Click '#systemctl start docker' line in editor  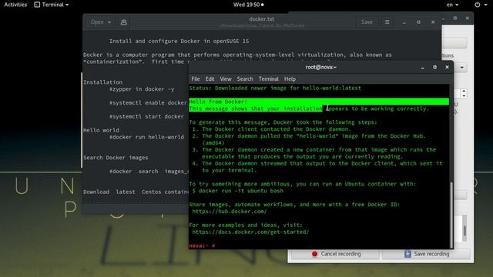146,116
